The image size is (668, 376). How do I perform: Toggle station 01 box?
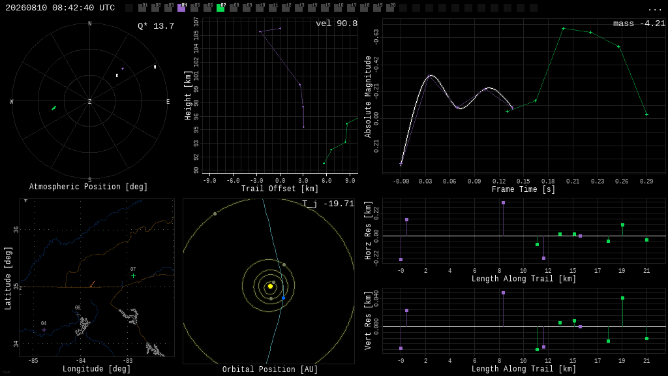click(142, 8)
